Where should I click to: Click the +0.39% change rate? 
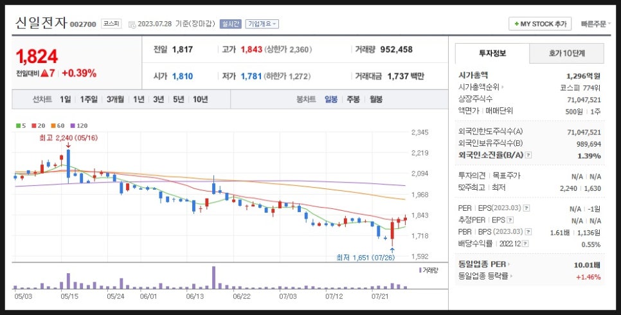[x=79, y=73]
